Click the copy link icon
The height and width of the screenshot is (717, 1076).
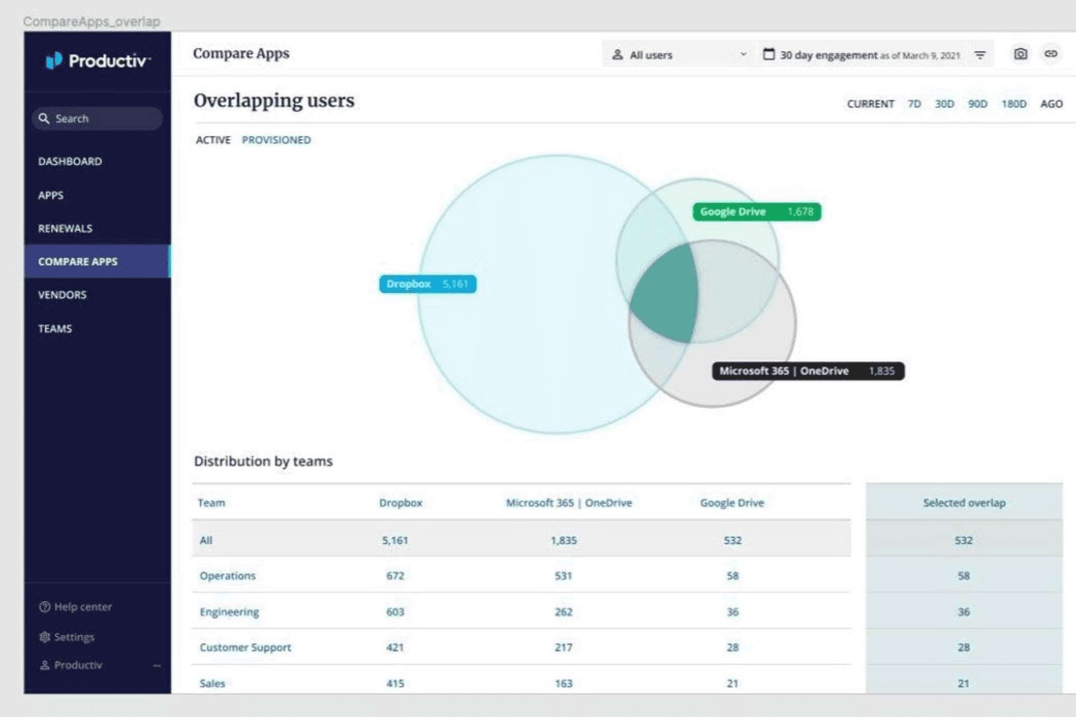click(1051, 54)
